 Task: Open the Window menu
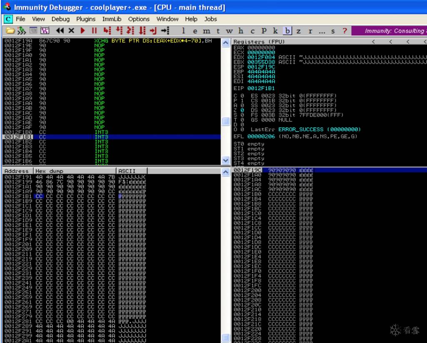167,19
